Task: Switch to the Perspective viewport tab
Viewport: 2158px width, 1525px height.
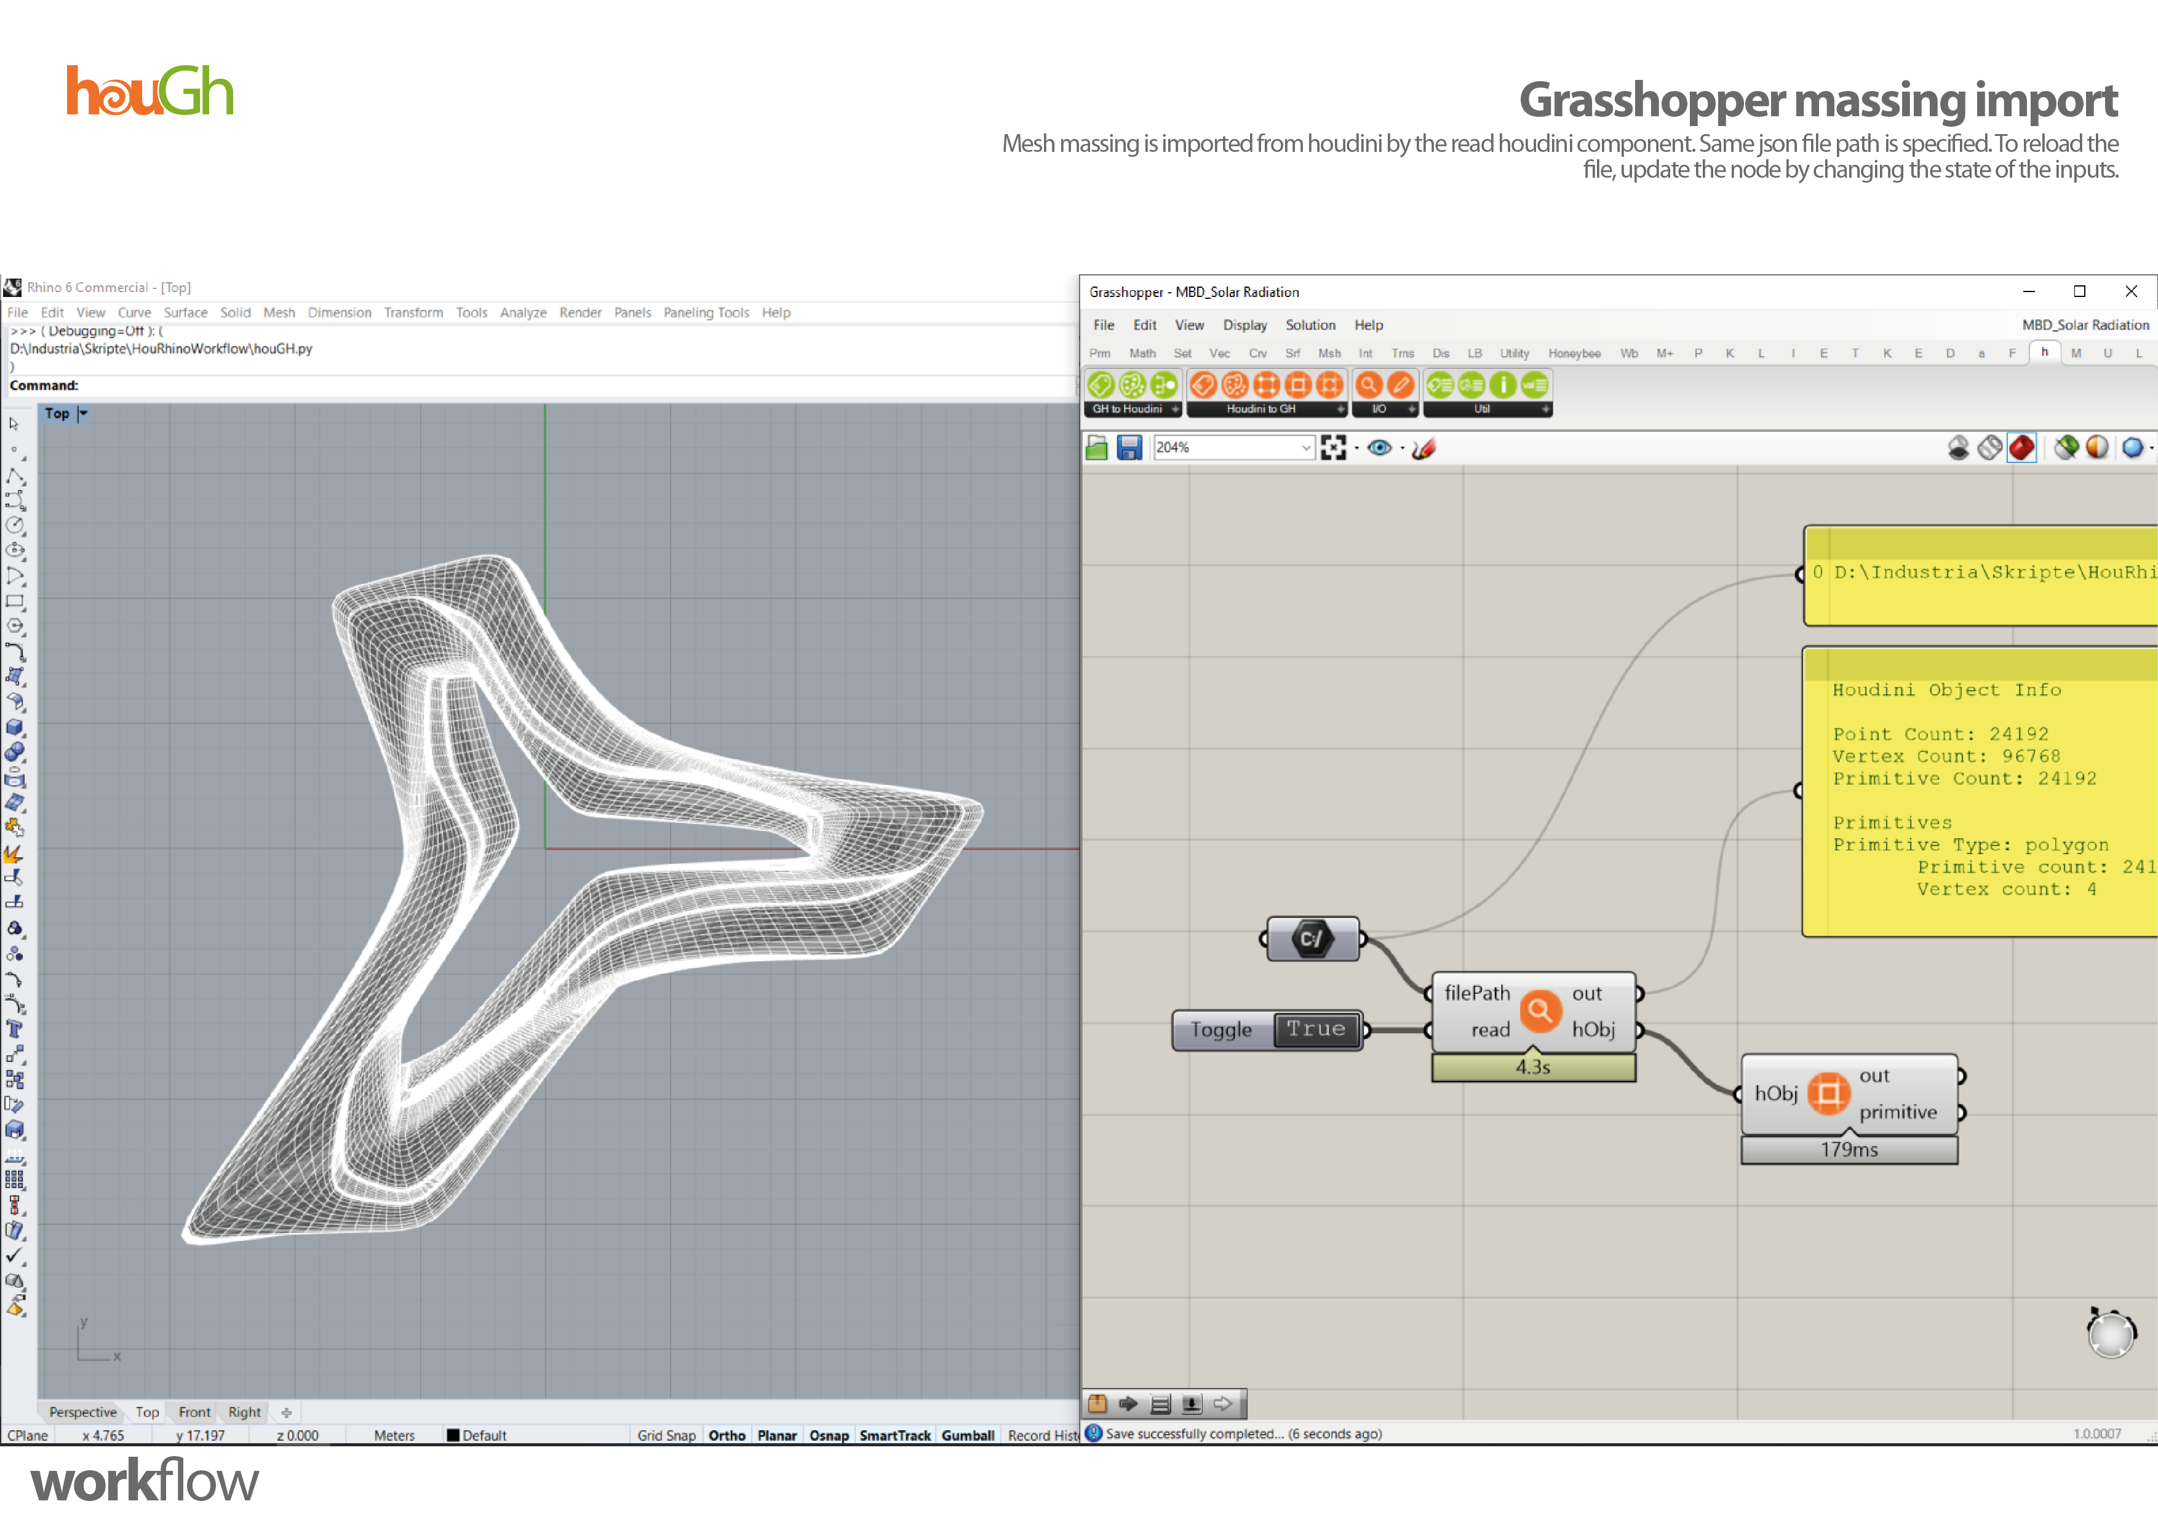Action: (x=82, y=1411)
